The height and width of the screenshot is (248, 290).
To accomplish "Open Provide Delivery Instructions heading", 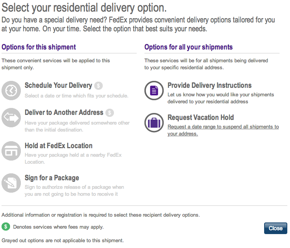I will tap(210, 86).
